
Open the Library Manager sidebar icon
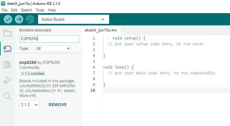pyautogui.click(x=7, y=65)
